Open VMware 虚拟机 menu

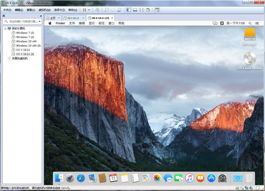point(45,10)
